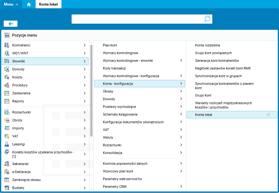This screenshot has height=193, width=279.
Task: Go to the home screen icon
Action: pyautogui.click(x=29, y=4)
